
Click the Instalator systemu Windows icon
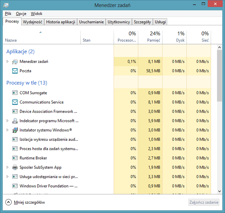pyautogui.click(x=15, y=130)
